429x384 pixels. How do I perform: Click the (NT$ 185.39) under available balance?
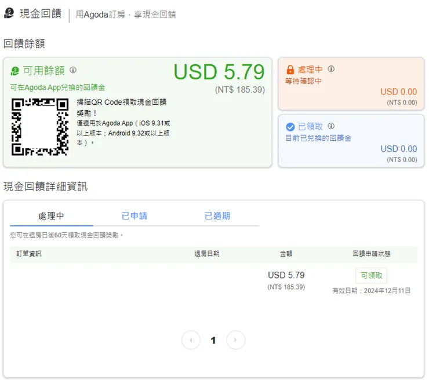coord(239,90)
